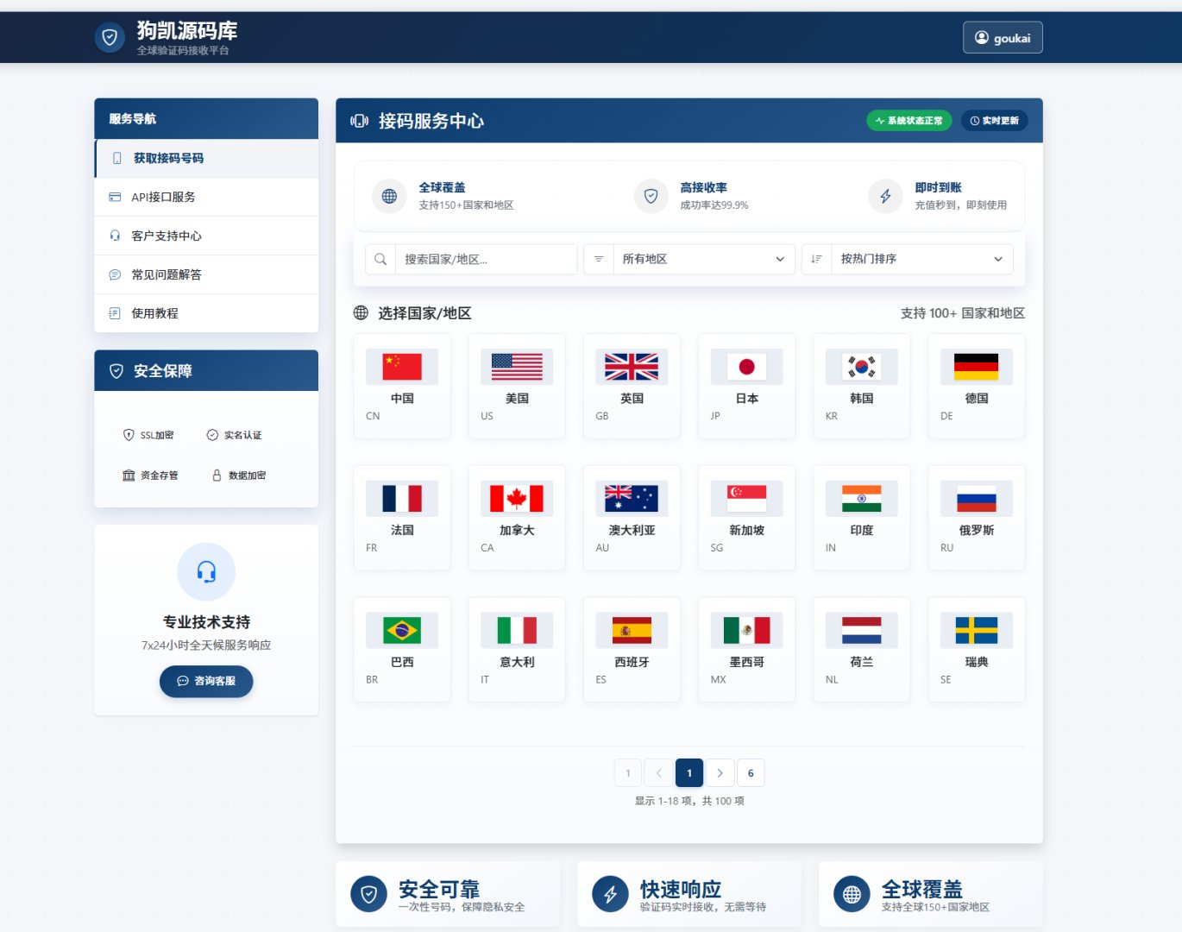Image resolution: width=1182 pixels, height=932 pixels.
Task: Click the shield logo icon in header
Action: click(110, 37)
